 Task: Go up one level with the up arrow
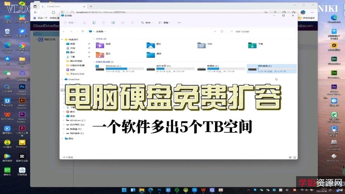(83, 31)
